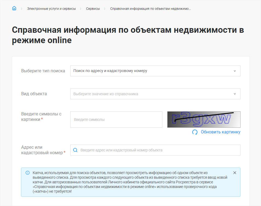Viewport: 261px width, 206px height.
Task: Click the home icon in the breadcrumb
Action: point(14,8)
